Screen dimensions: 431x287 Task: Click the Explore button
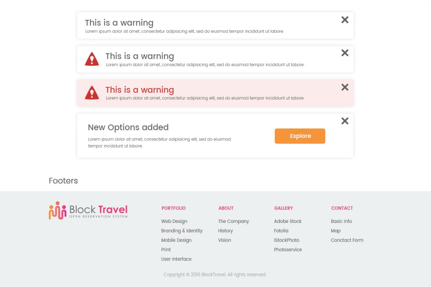pos(300,136)
